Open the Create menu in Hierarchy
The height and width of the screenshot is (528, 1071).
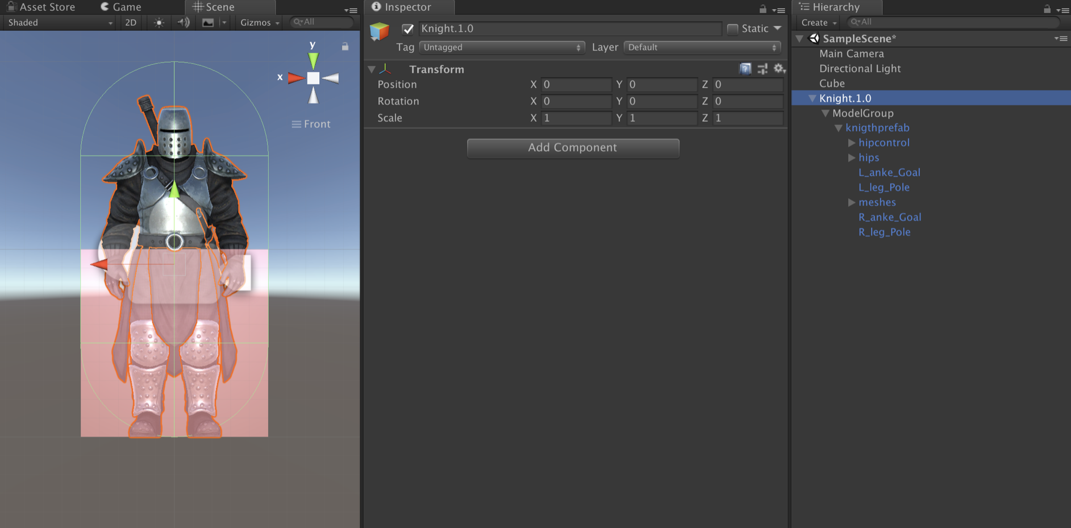(x=816, y=22)
